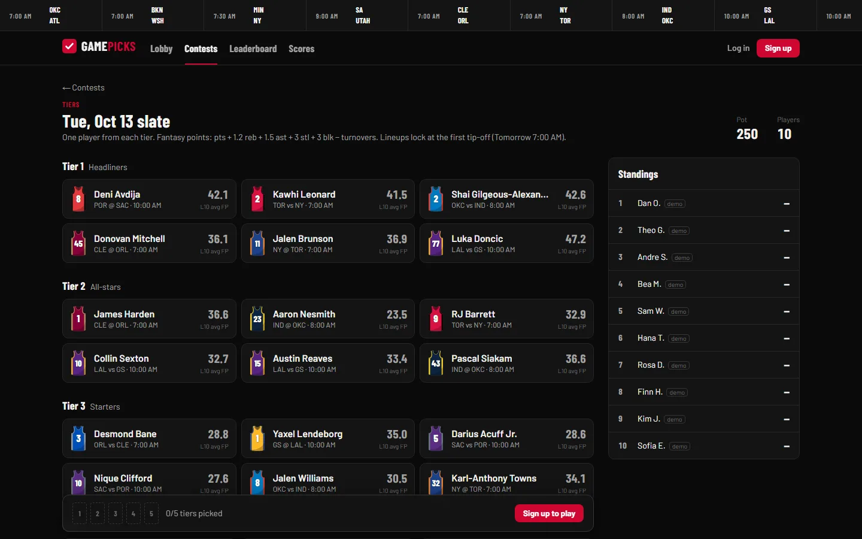Screen dimensions: 862x539
Task: Click the Hana T. standings entry
Action: pyautogui.click(x=704, y=338)
